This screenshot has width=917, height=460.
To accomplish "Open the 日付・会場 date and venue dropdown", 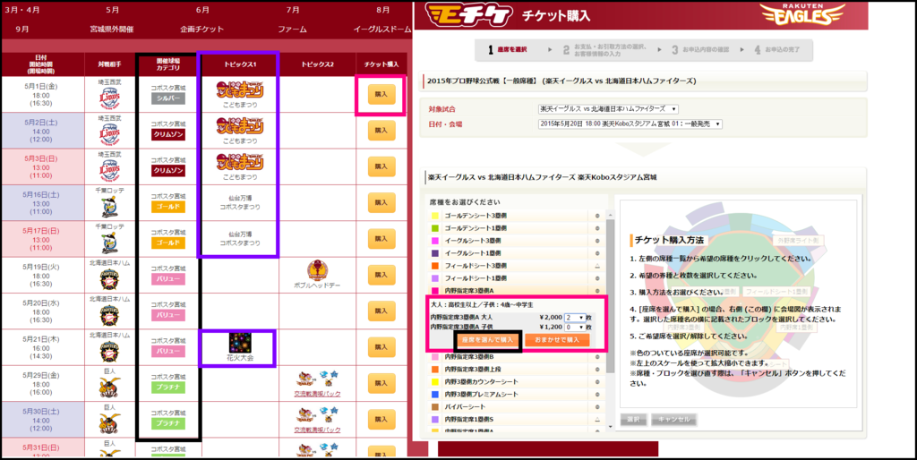I will [x=630, y=124].
